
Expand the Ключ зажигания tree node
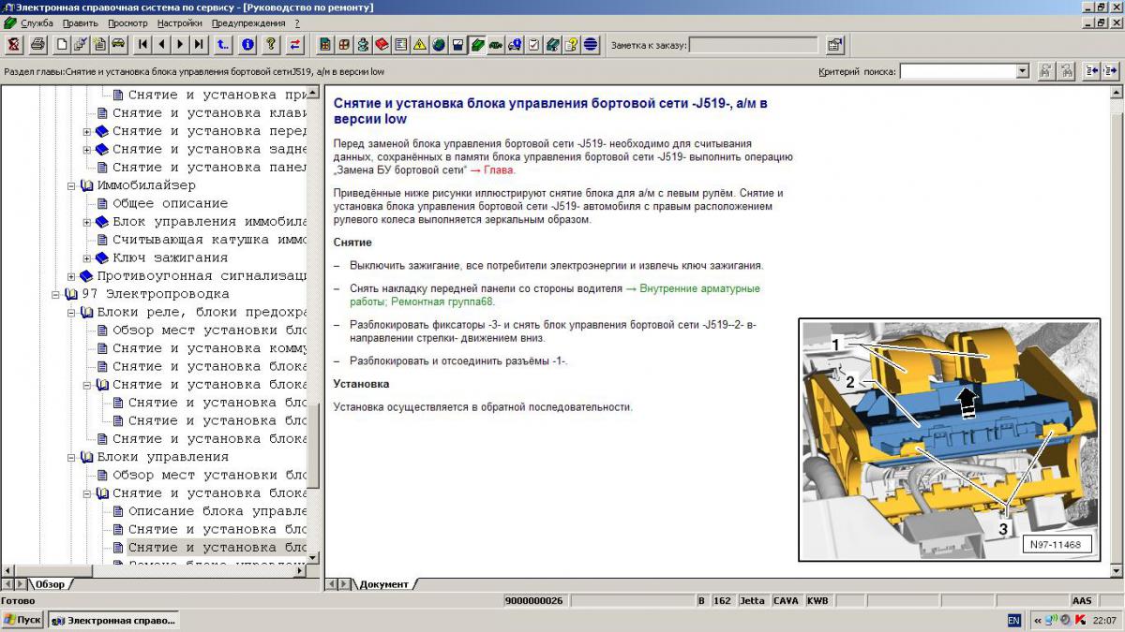tap(87, 257)
